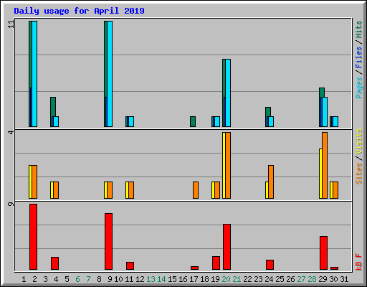Click the Files legend label
367x287 pixels.
pyautogui.click(x=359, y=57)
